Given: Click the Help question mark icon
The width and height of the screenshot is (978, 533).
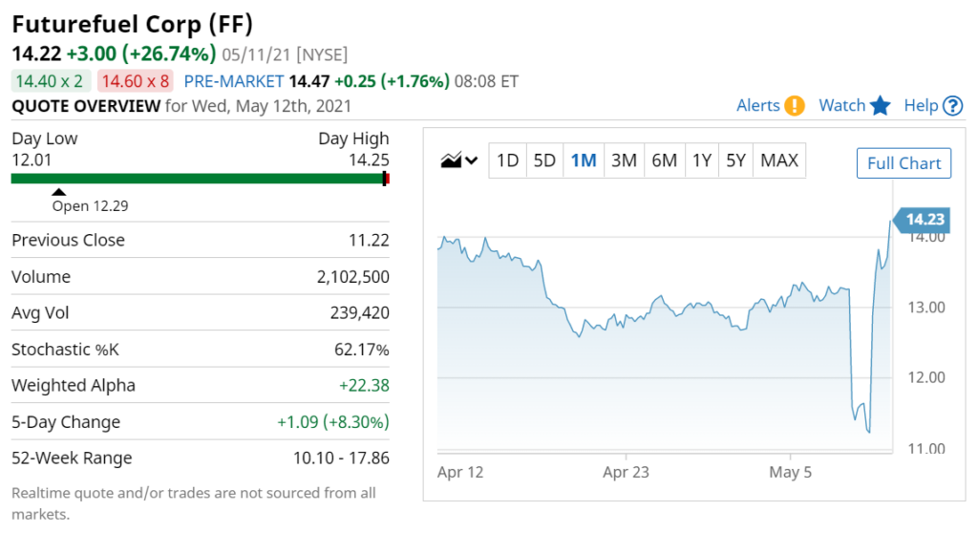Looking at the screenshot, I should click(x=952, y=106).
